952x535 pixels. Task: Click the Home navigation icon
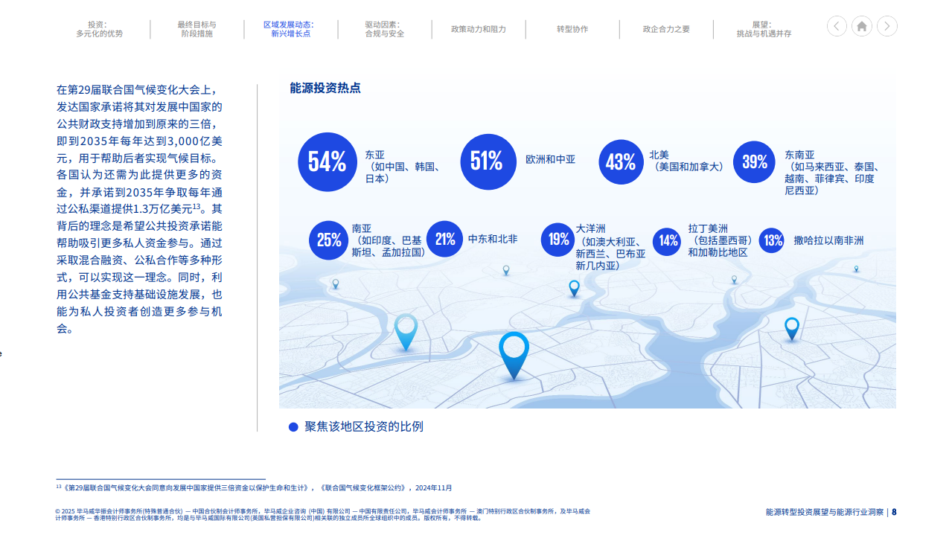click(x=861, y=25)
